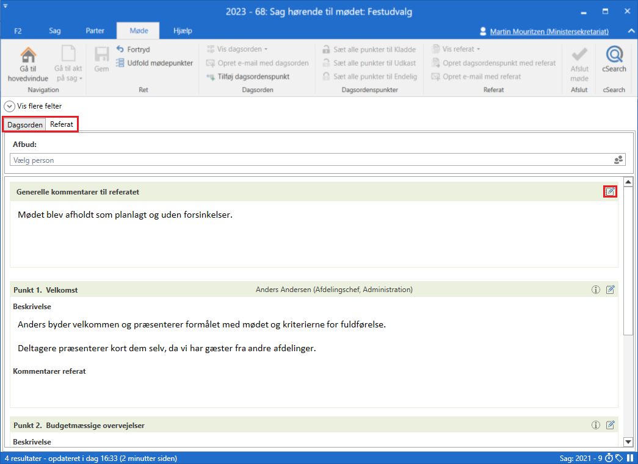Screen dimensions: 638x464
Task: Click Udfold mødepunkter button
Action: 154,63
